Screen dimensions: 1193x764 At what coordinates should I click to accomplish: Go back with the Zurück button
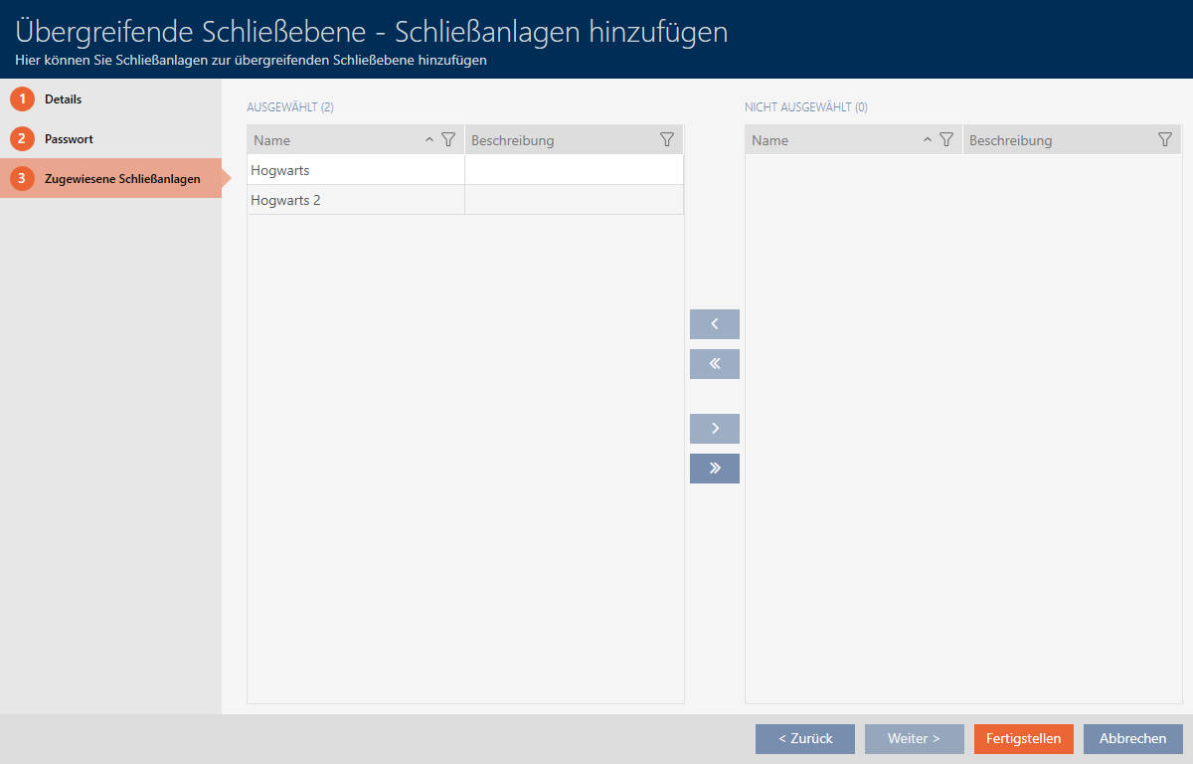click(804, 738)
